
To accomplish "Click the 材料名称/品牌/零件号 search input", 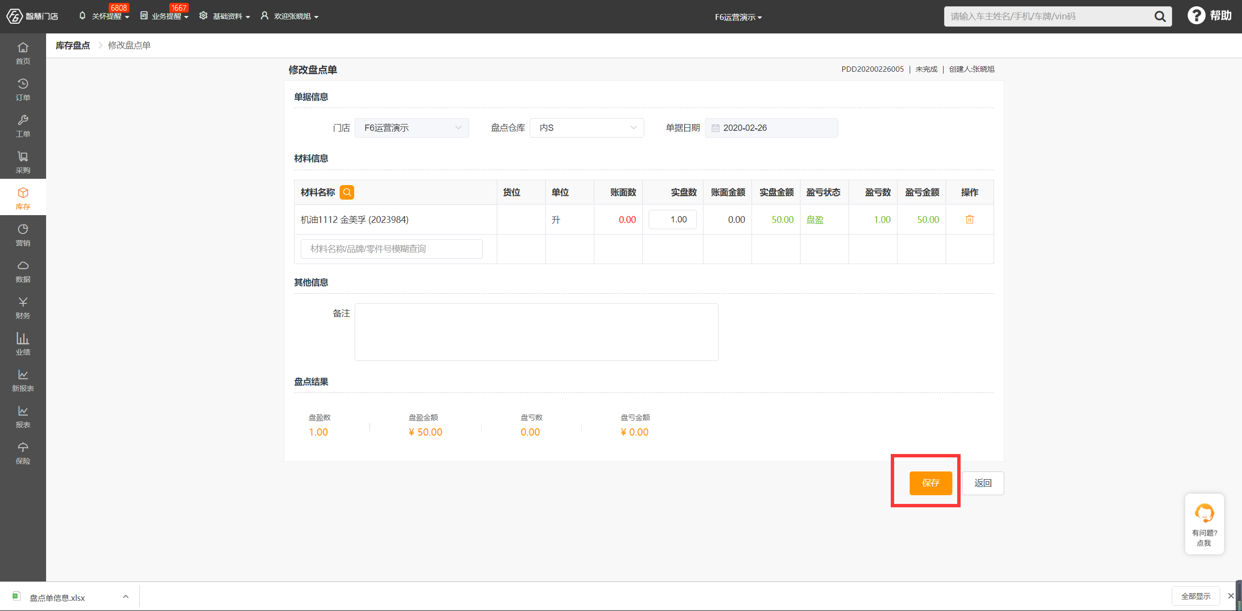I will [x=392, y=249].
